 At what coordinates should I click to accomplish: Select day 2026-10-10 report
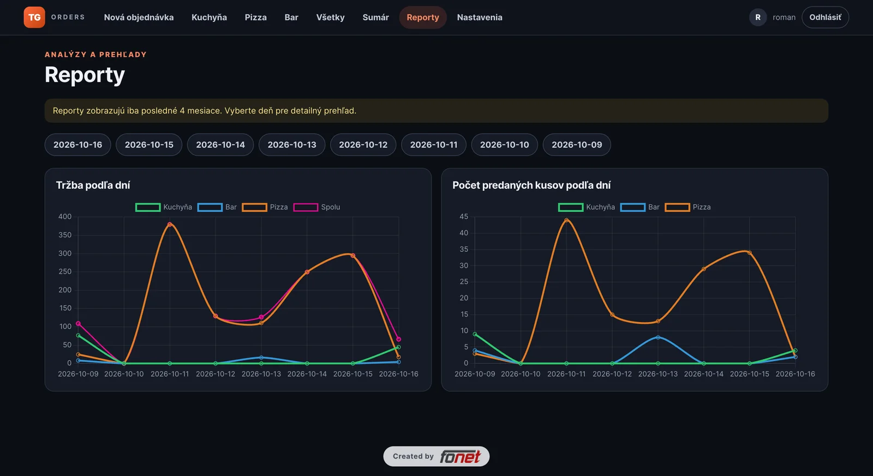pos(505,145)
